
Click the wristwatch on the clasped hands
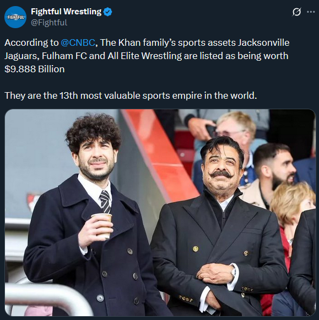coord(234,271)
